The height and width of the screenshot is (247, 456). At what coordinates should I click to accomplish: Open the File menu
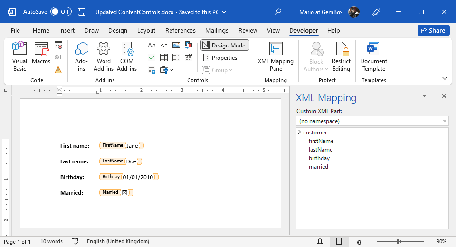click(15, 30)
